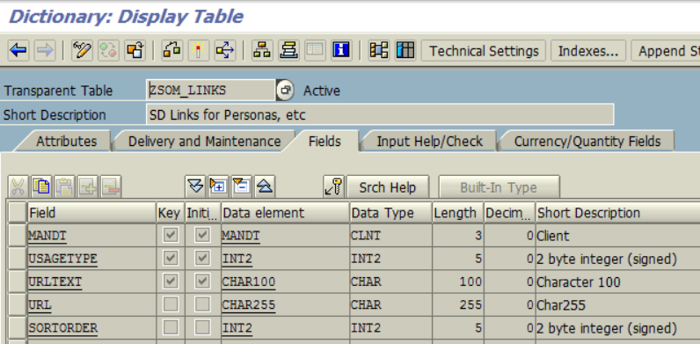Screen dimensions: 700x344
Task: Click the Display Object List icon
Action: 288,50
